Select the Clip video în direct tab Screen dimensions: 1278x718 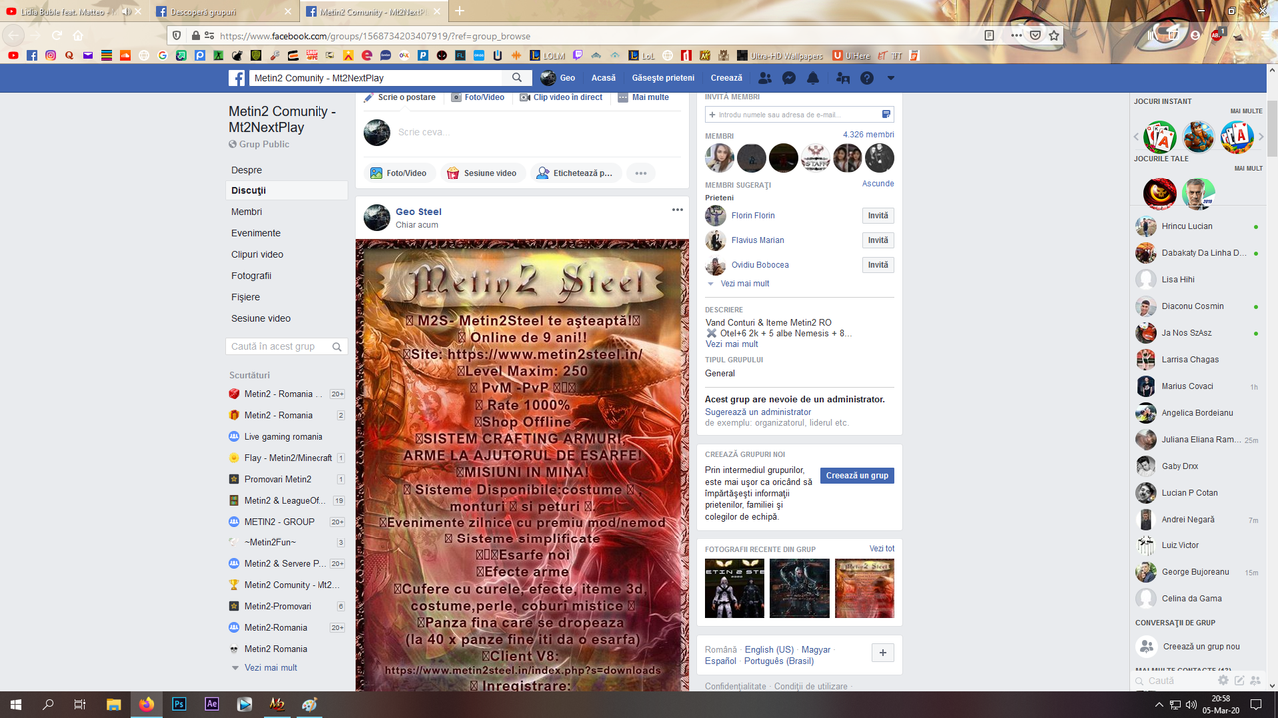click(561, 97)
